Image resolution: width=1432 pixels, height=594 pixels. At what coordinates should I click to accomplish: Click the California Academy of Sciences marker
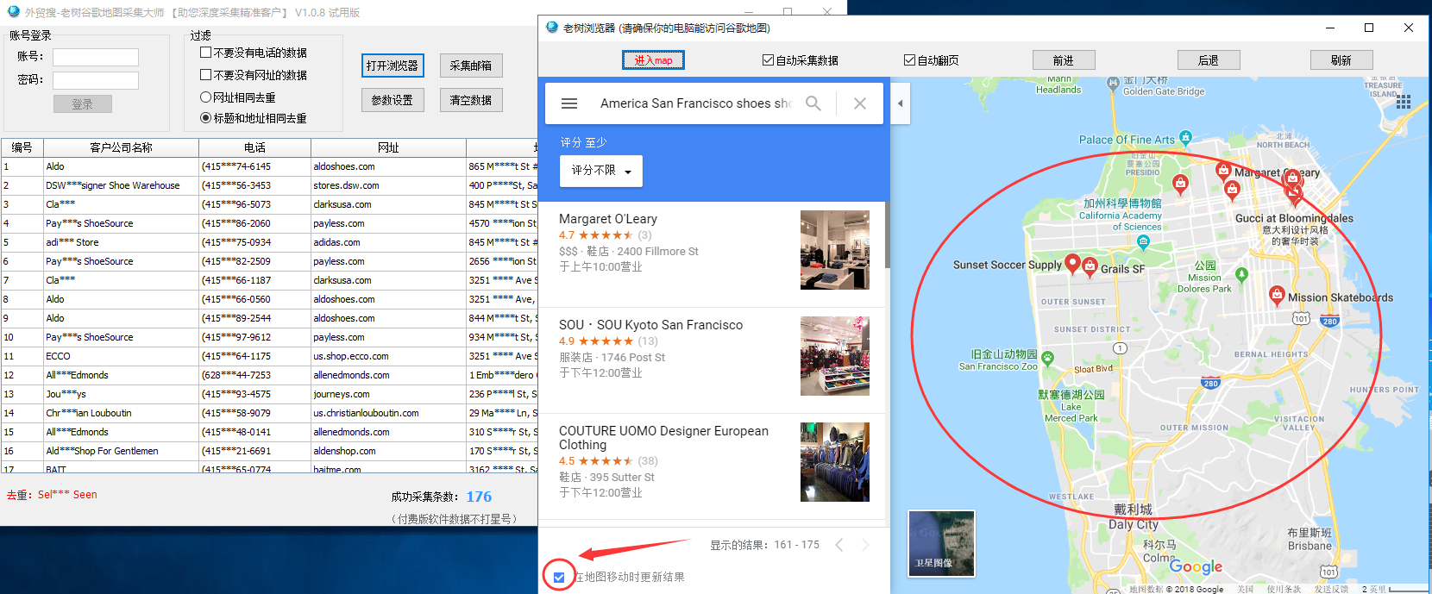point(1143,241)
